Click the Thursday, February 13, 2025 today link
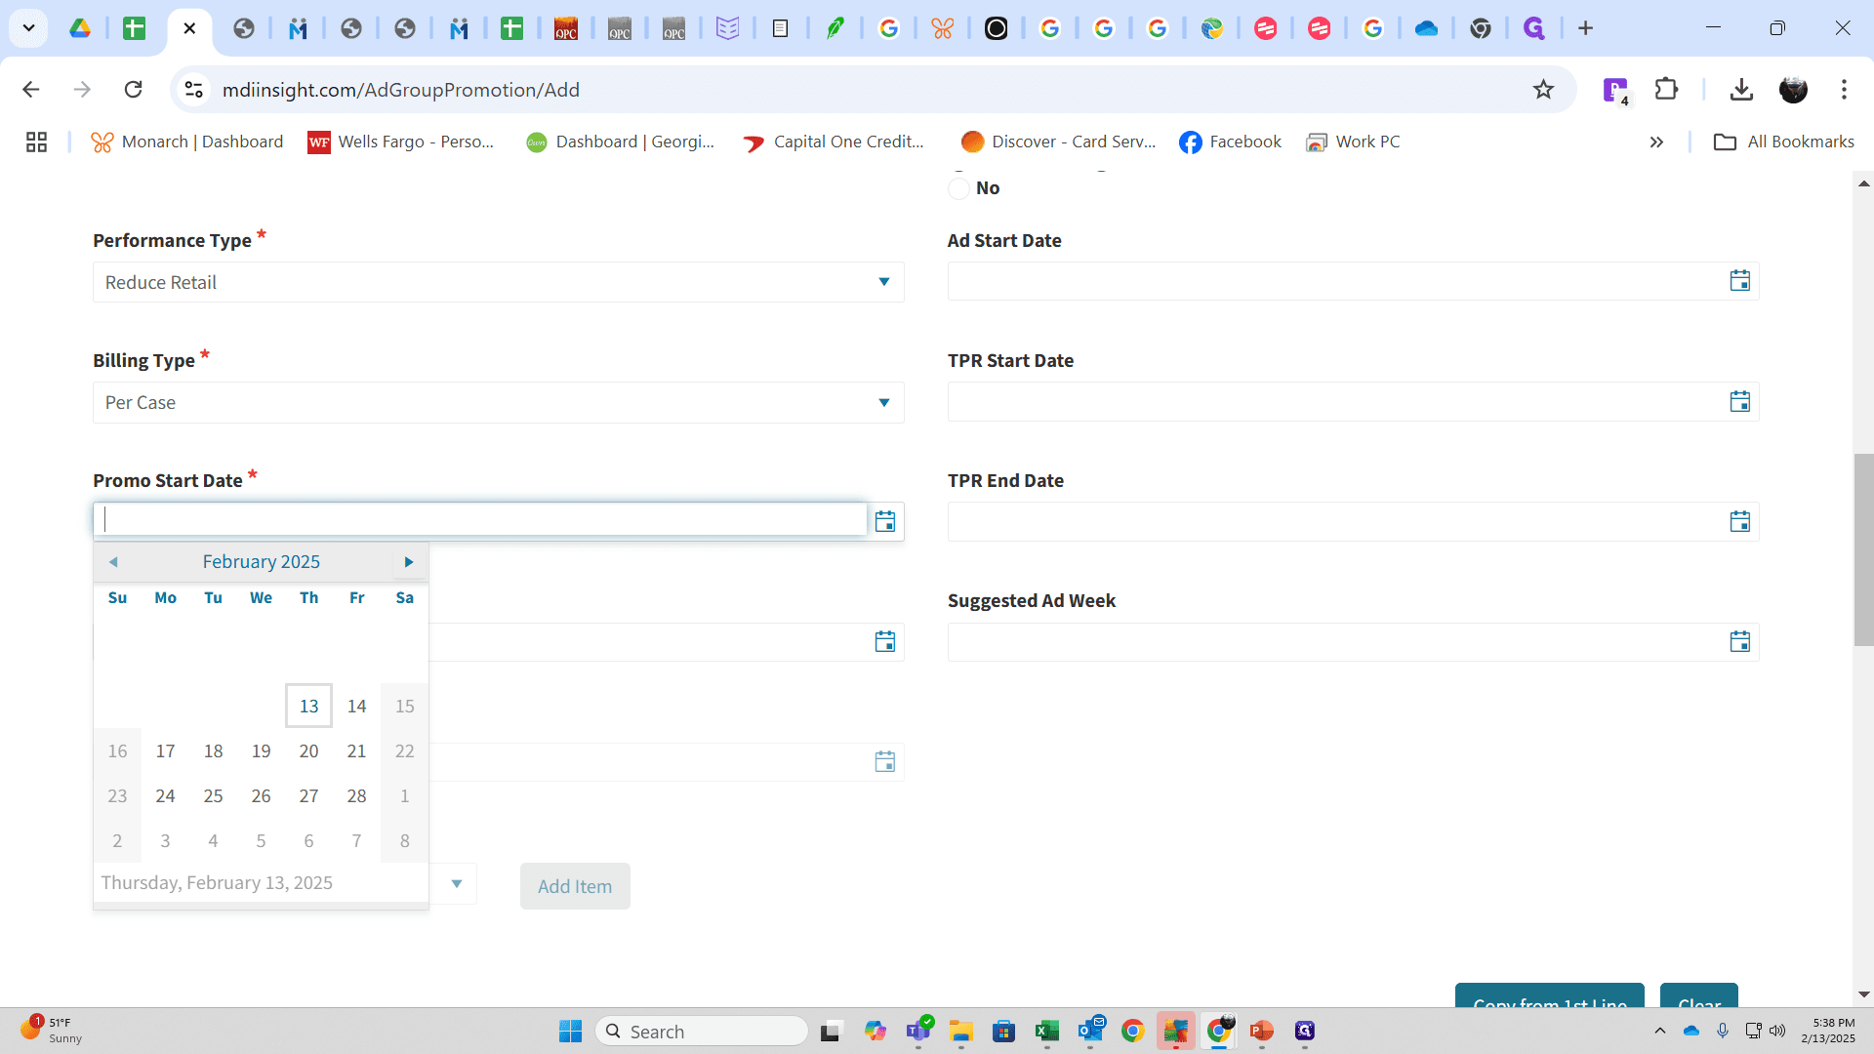The width and height of the screenshot is (1874, 1054). (x=217, y=882)
